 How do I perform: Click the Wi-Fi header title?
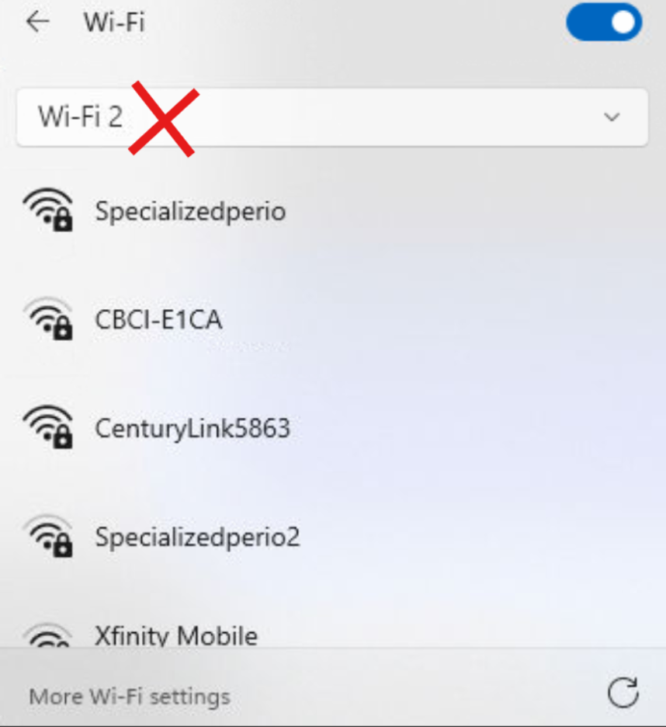(114, 23)
